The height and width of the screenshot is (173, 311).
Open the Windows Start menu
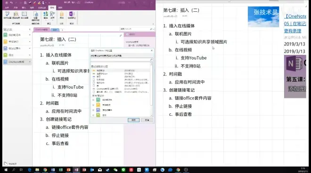[6, 170]
